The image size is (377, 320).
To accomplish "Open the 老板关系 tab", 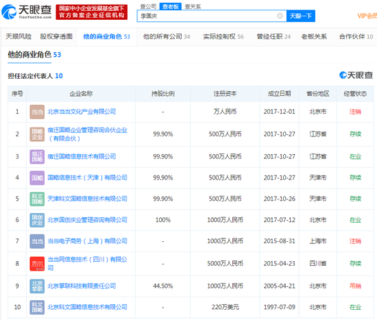I will 314,36.
